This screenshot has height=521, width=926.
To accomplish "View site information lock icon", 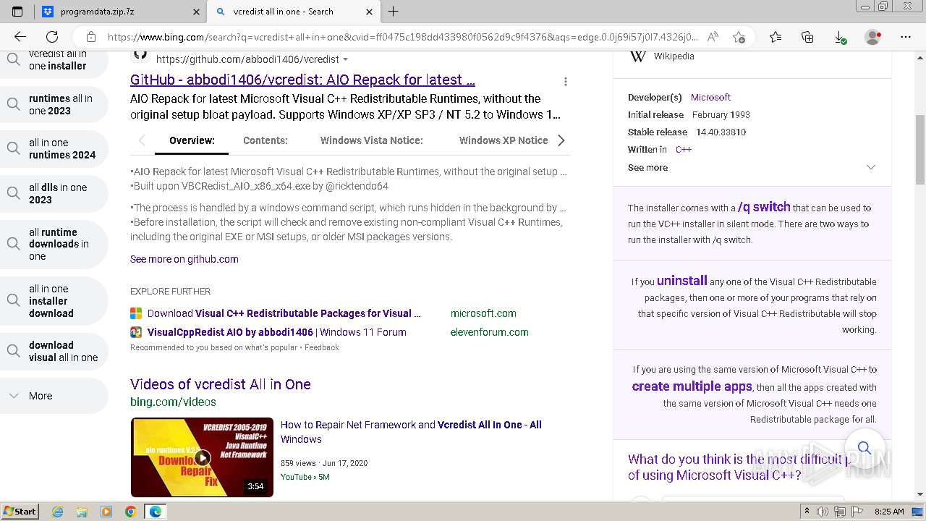I will pyautogui.click(x=90, y=37).
